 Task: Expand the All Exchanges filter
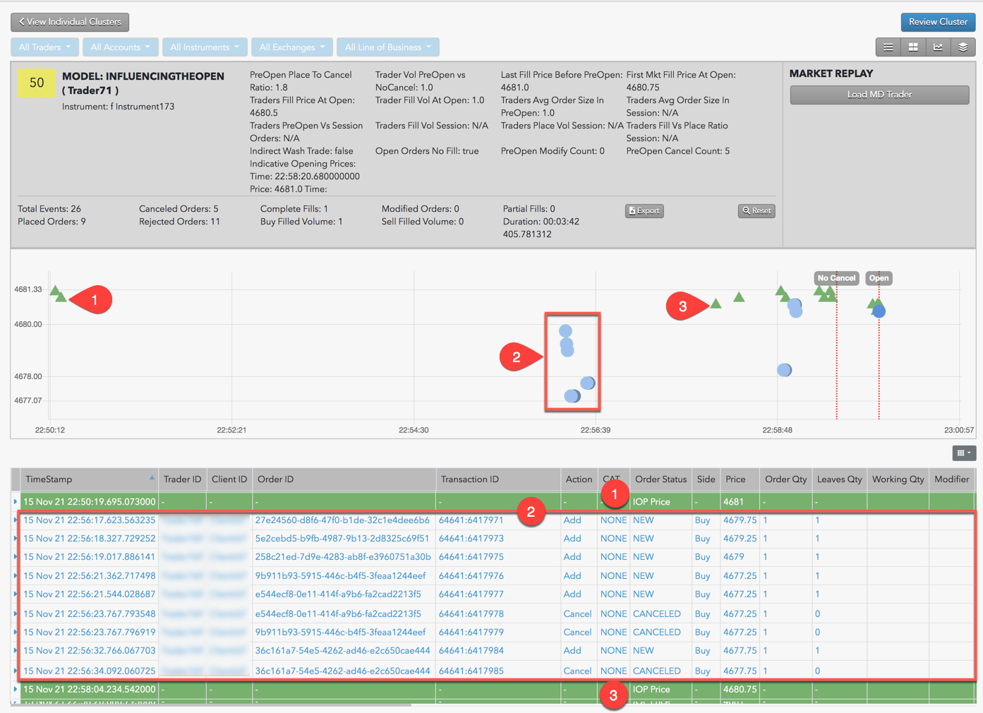pyautogui.click(x=292, y=47)
